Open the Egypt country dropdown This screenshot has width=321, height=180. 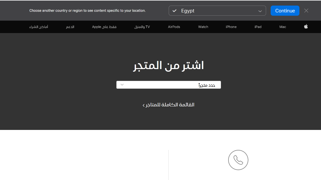pos(217,11)
